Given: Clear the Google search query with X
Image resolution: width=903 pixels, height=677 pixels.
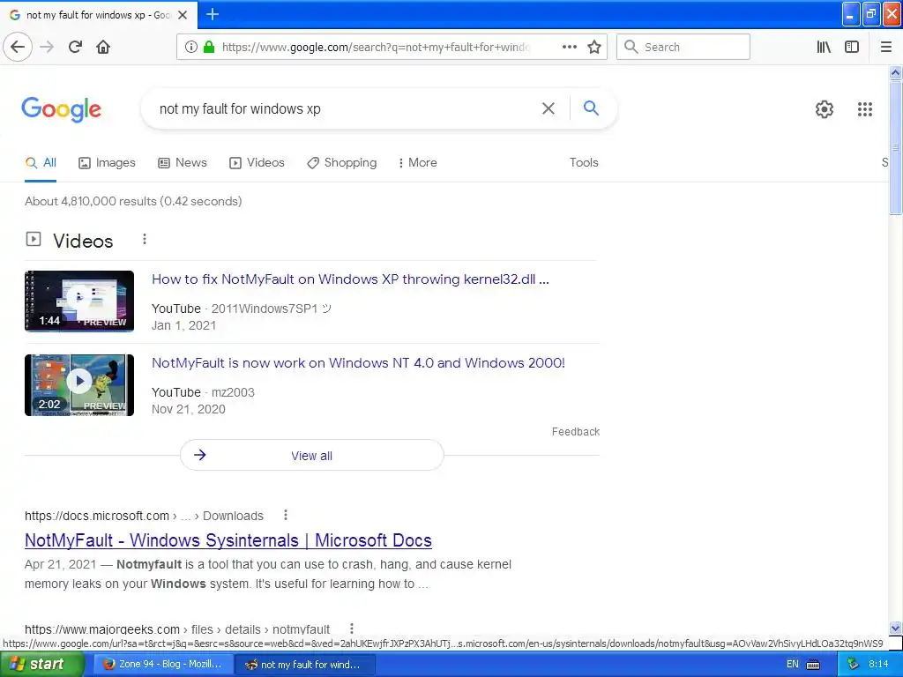Looking at the screenshot, I should click(x=549, y=108).
